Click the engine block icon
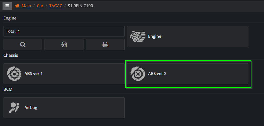The height and width of the screenshot is (126, 264). 138,36
